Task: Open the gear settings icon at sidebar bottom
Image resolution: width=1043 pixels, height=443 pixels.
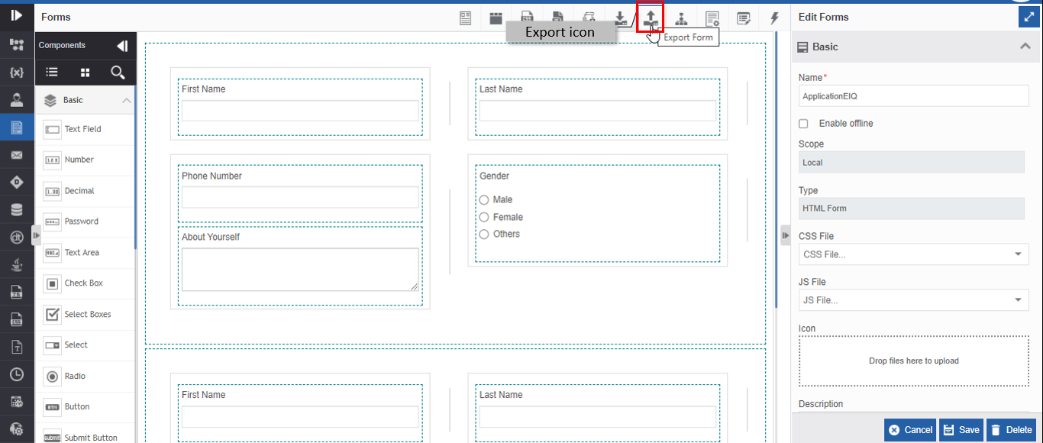Action: (17, 429)
